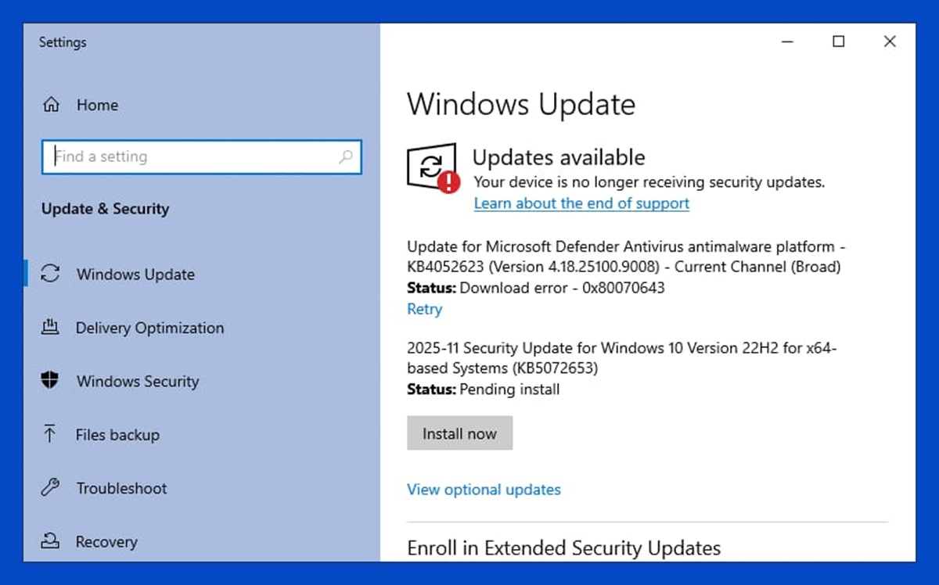Open View optional updates link
Image resolution: width=939 pixels, height=585 pixels.
(x=484, y=490)
